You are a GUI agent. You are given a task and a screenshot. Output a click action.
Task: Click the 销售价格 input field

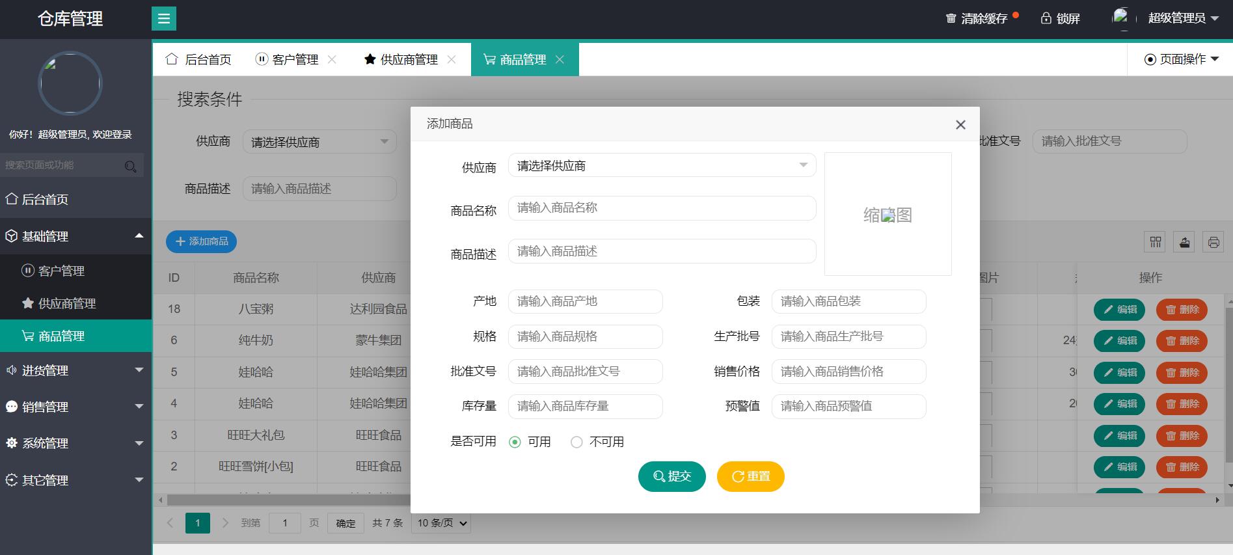pos(848,372)
